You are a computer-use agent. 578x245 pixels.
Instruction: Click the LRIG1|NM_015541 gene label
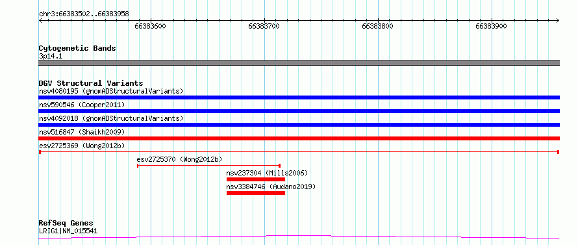68,231
